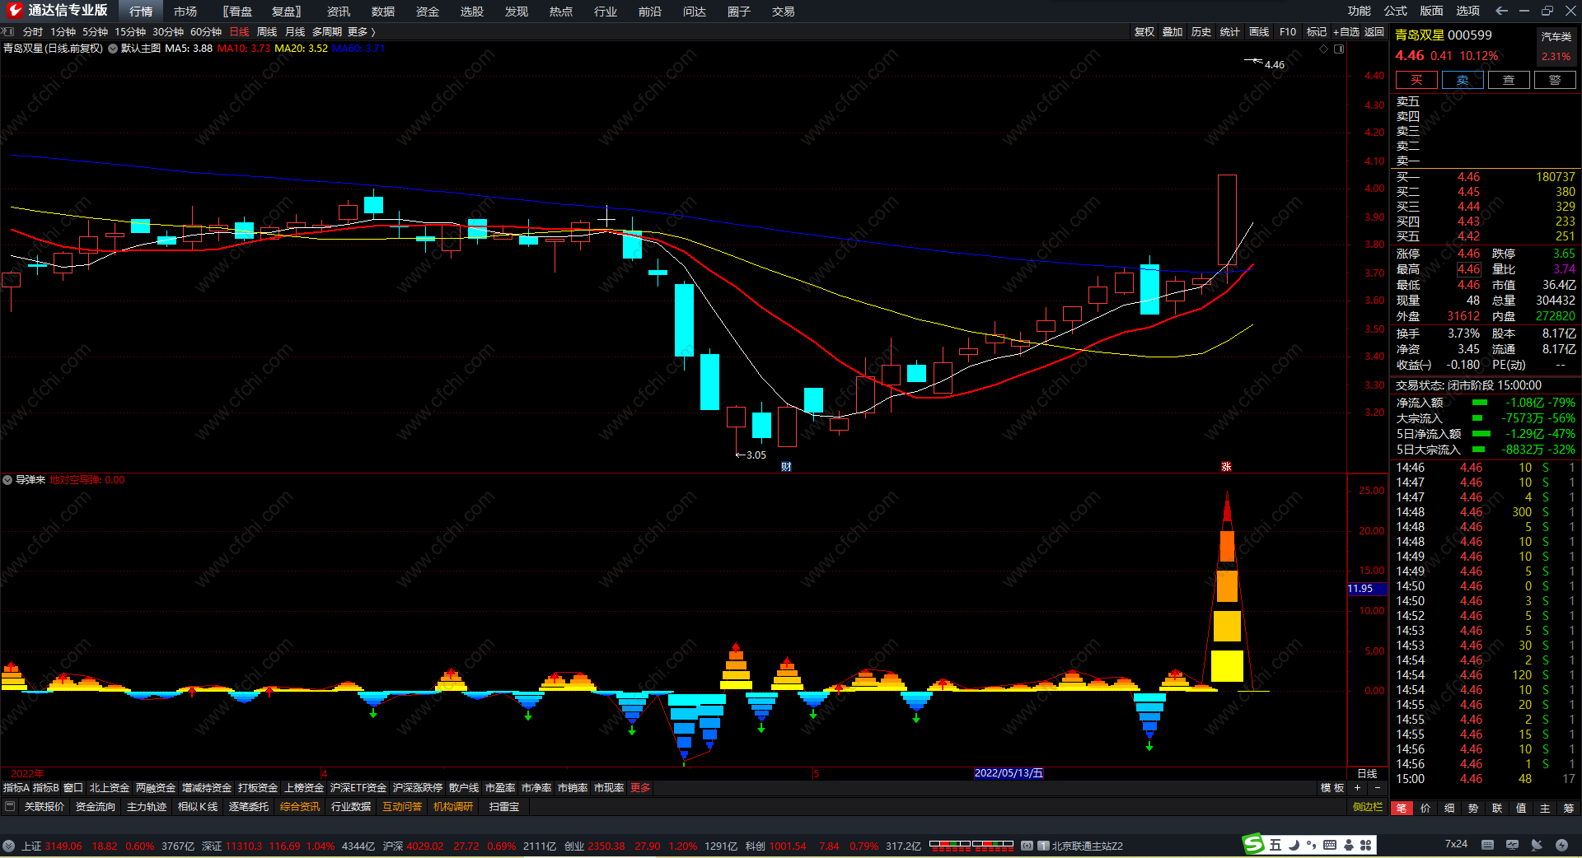
Task: Click the satellite dish icon in status bar
Action: click(1537, 845)
